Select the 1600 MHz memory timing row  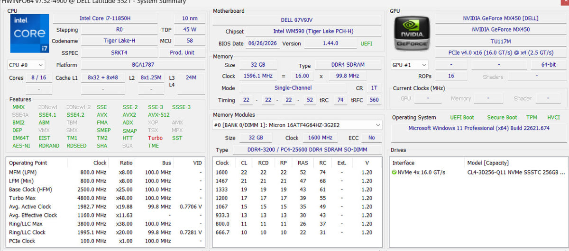pos(297,173)
